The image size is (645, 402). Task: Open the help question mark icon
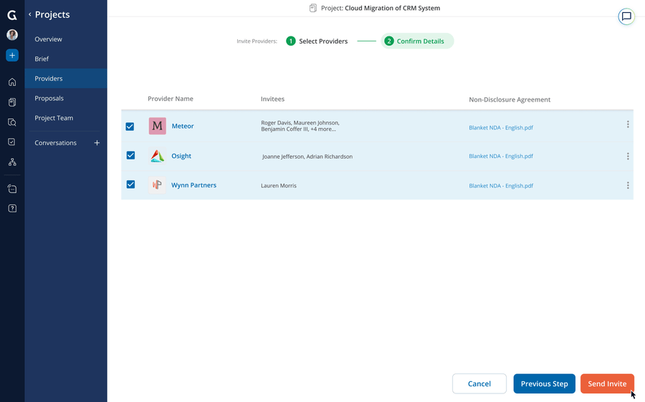click(x=12, y=209)
